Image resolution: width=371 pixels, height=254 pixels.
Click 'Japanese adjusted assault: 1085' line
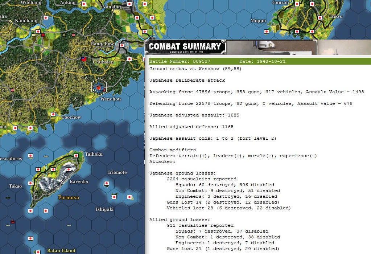click(194, 115)
